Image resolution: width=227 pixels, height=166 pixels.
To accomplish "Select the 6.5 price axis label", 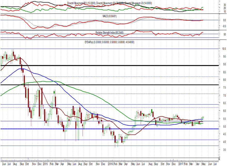I will pos(224,103).
